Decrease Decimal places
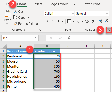Image resolution: width=112 pixels, height=92 pixels. coord(106,21)
